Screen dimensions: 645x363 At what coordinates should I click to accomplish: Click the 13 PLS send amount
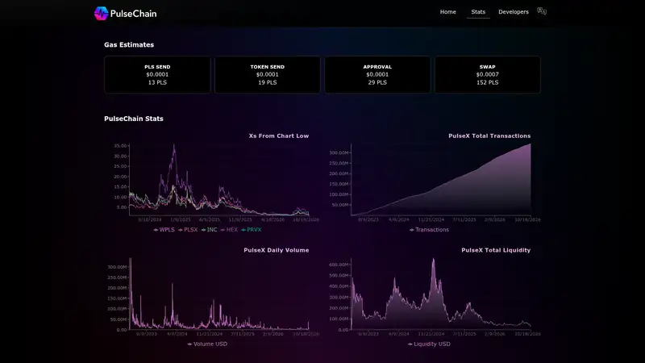[157, 82]
